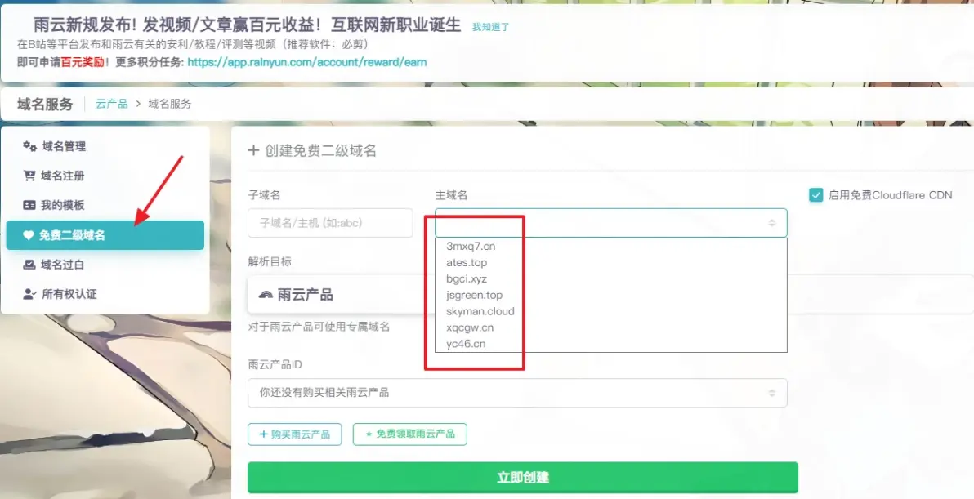Select 免费二级域名 in the sidebar
This screenshot has height=499, width=974.
(x=105, y=235)
